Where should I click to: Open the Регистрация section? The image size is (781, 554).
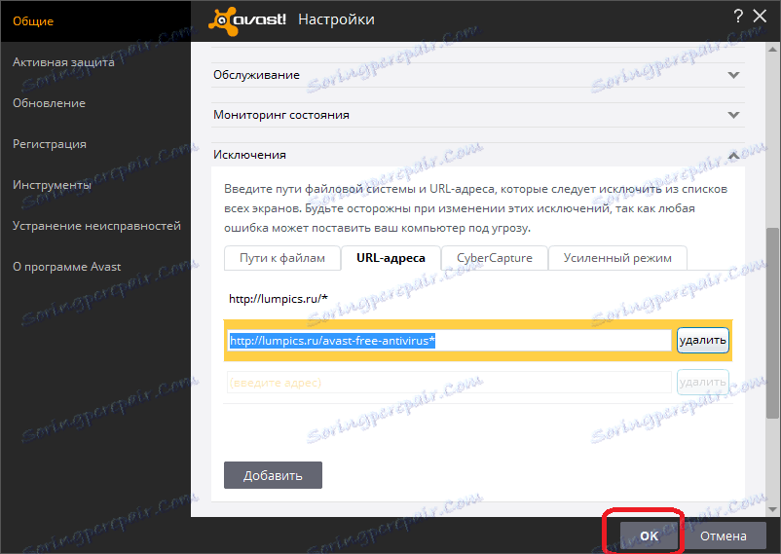click(50, 144)
